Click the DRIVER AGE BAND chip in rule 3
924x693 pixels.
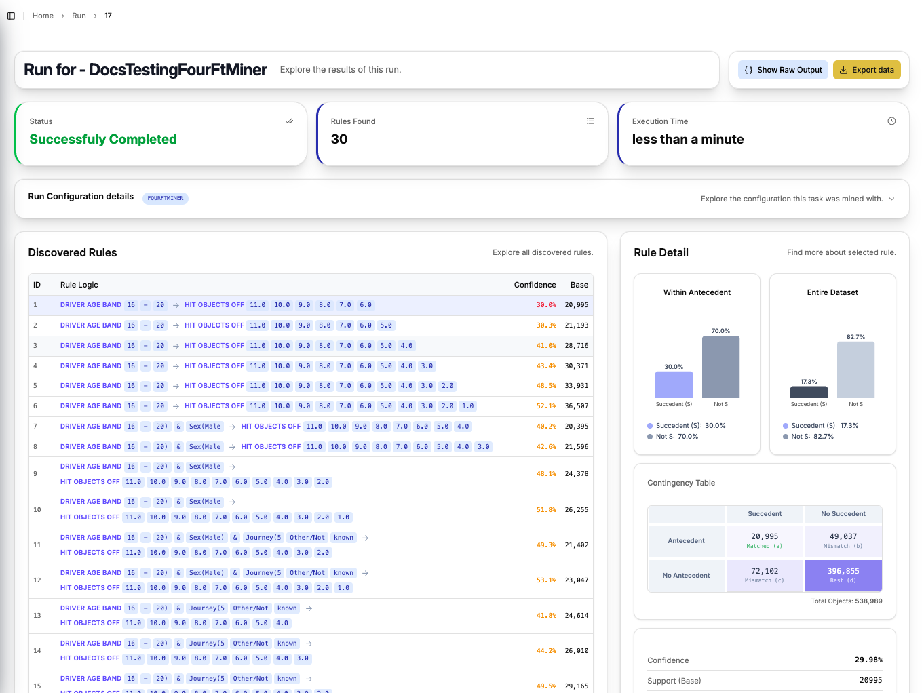point(91,345)
